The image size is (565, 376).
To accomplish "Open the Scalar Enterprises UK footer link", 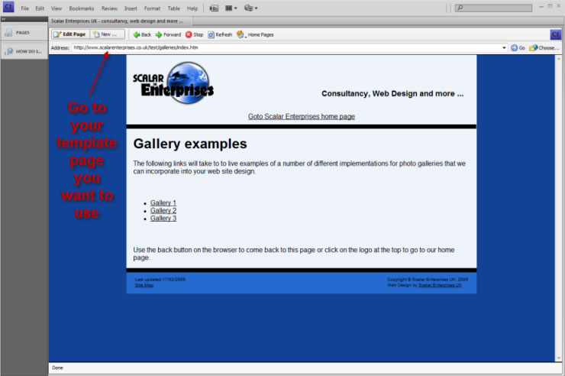I will click(440, 285).
